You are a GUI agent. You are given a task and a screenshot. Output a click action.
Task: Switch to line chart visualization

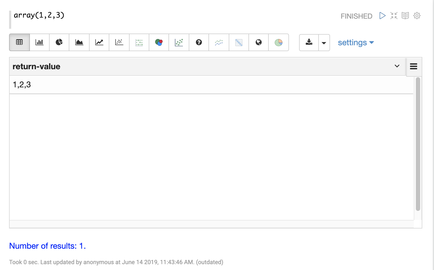pyautogui.click(x=99, y=42)
